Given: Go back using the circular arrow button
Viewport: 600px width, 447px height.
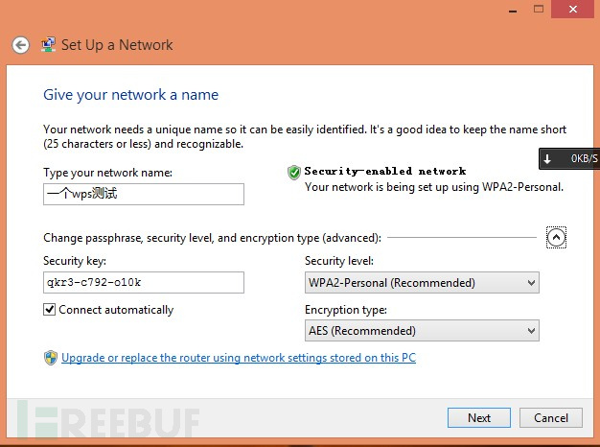Looking at the screenshot, I should tap(21, 45).
